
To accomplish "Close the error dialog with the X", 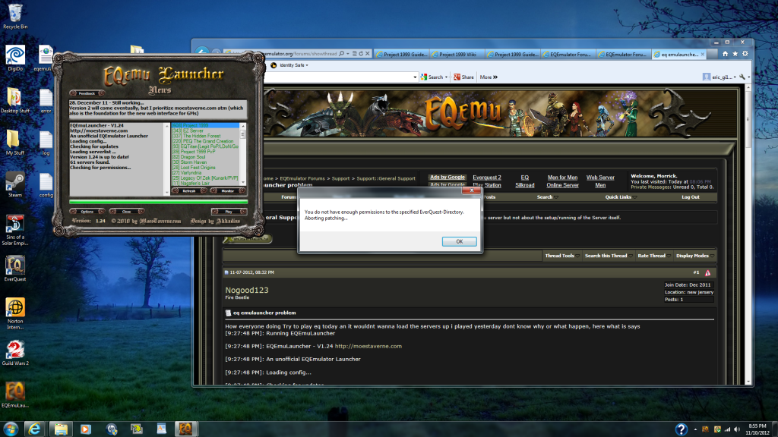I will coord(471,190).
